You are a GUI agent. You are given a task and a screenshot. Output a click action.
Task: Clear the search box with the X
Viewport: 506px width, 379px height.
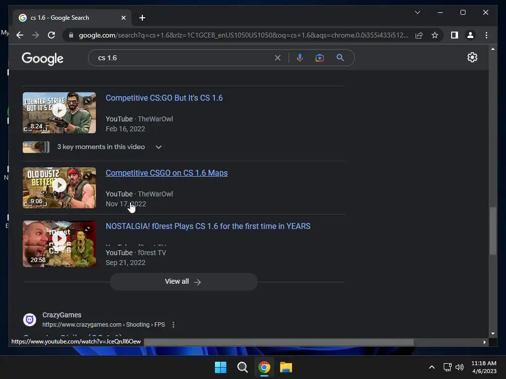click(278, 58)
